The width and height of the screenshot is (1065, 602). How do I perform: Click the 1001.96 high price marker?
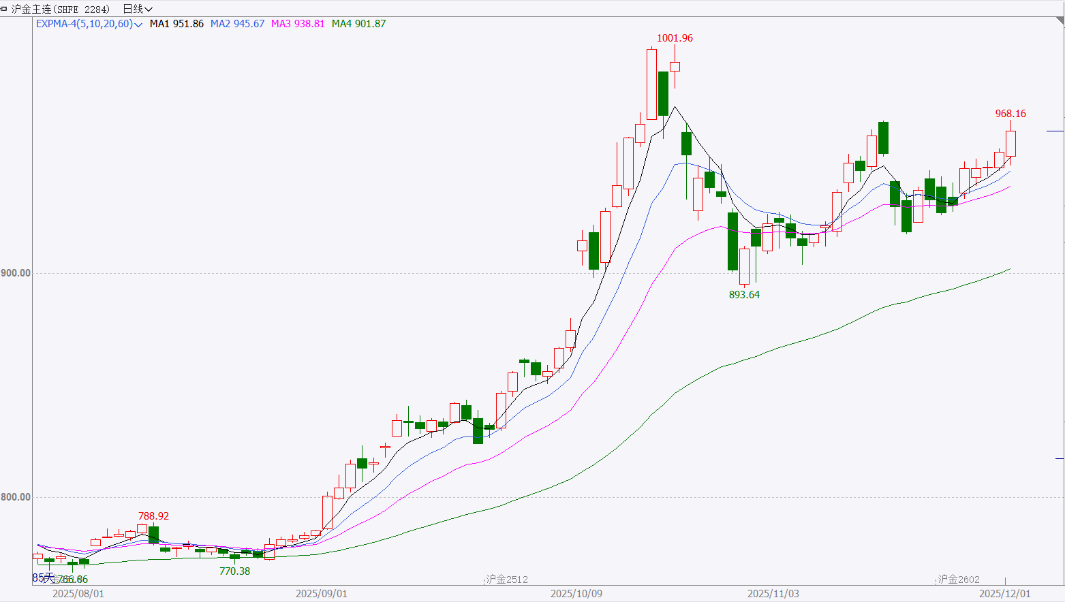675,38
